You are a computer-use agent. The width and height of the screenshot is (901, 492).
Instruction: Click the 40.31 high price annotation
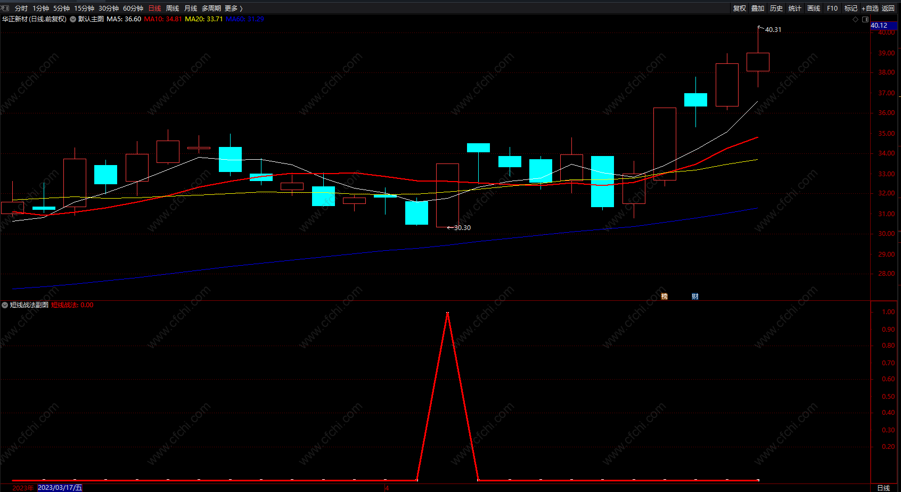(x=773, y=30)
